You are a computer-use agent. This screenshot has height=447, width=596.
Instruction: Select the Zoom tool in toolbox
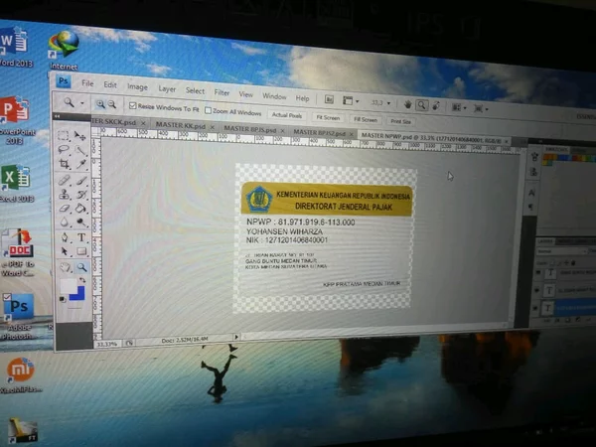tap(81, 267)
